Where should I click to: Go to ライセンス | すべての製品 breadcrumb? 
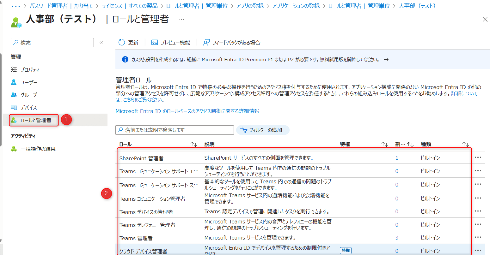tap(130, 6)
